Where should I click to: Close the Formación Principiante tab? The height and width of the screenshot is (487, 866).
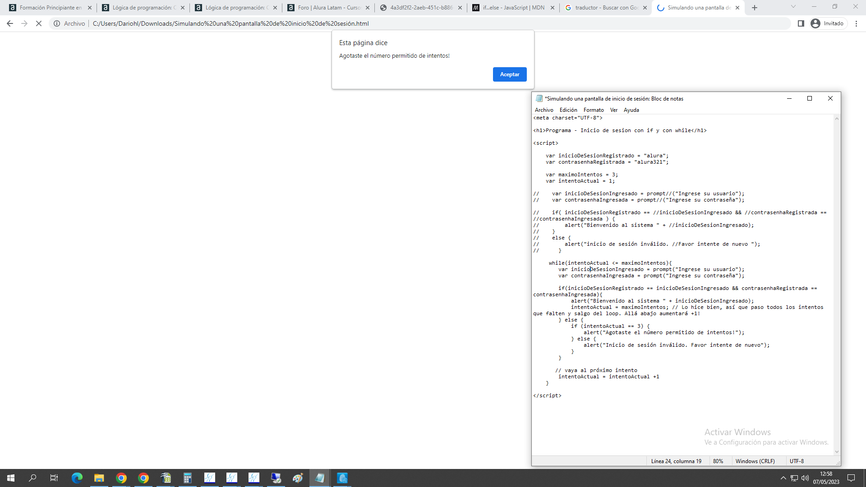[x=90, y=8]
